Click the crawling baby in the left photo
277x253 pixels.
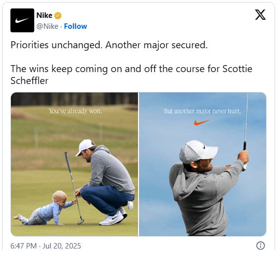45,208
